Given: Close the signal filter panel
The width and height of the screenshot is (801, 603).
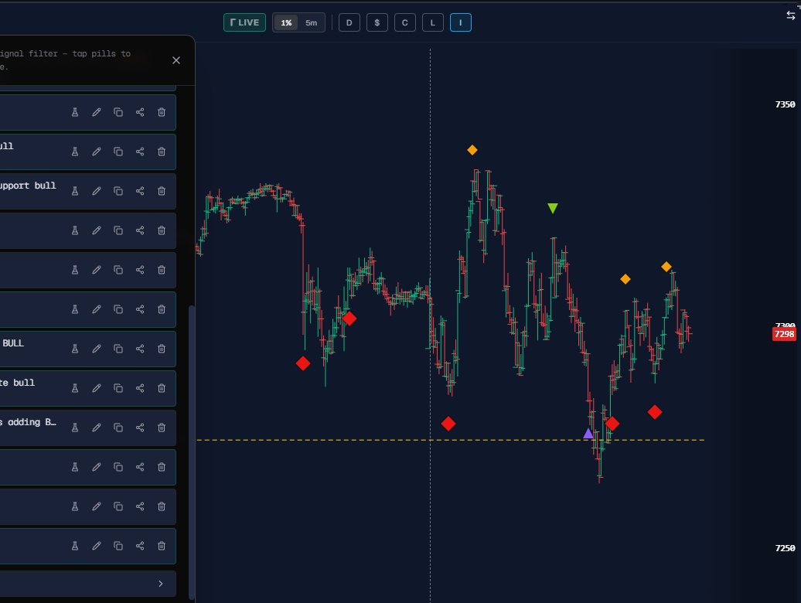Looking at the screenshot, I should pyautogui.click(x=176, y=60).
